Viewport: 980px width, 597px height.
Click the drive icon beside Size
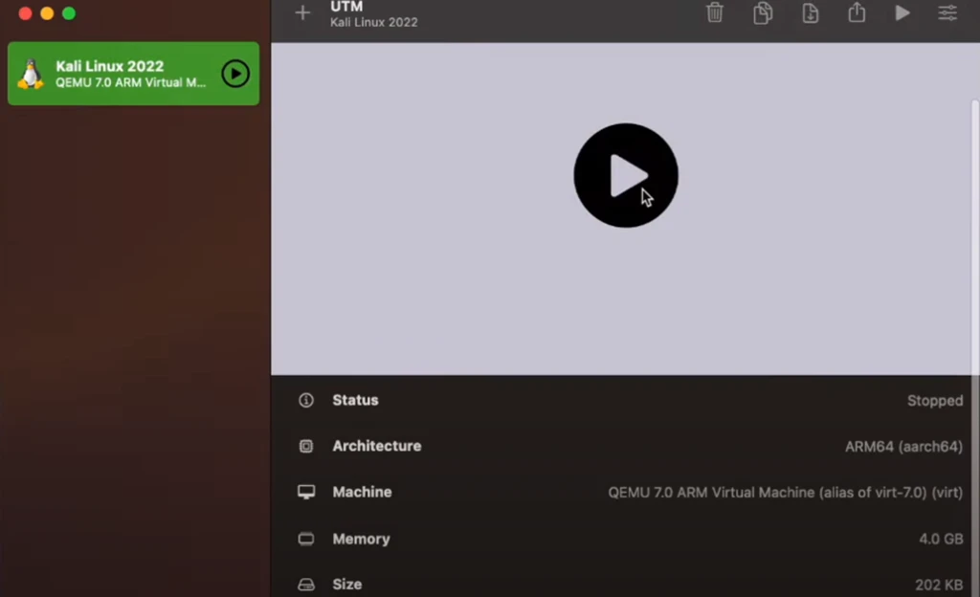pyautogui.click(x=306, y=585)
